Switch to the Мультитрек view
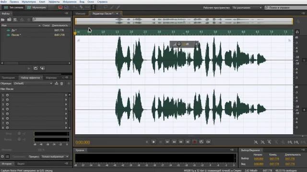This screenshot has width=307, height=172. pyautogui.click(x=36, y=8)
